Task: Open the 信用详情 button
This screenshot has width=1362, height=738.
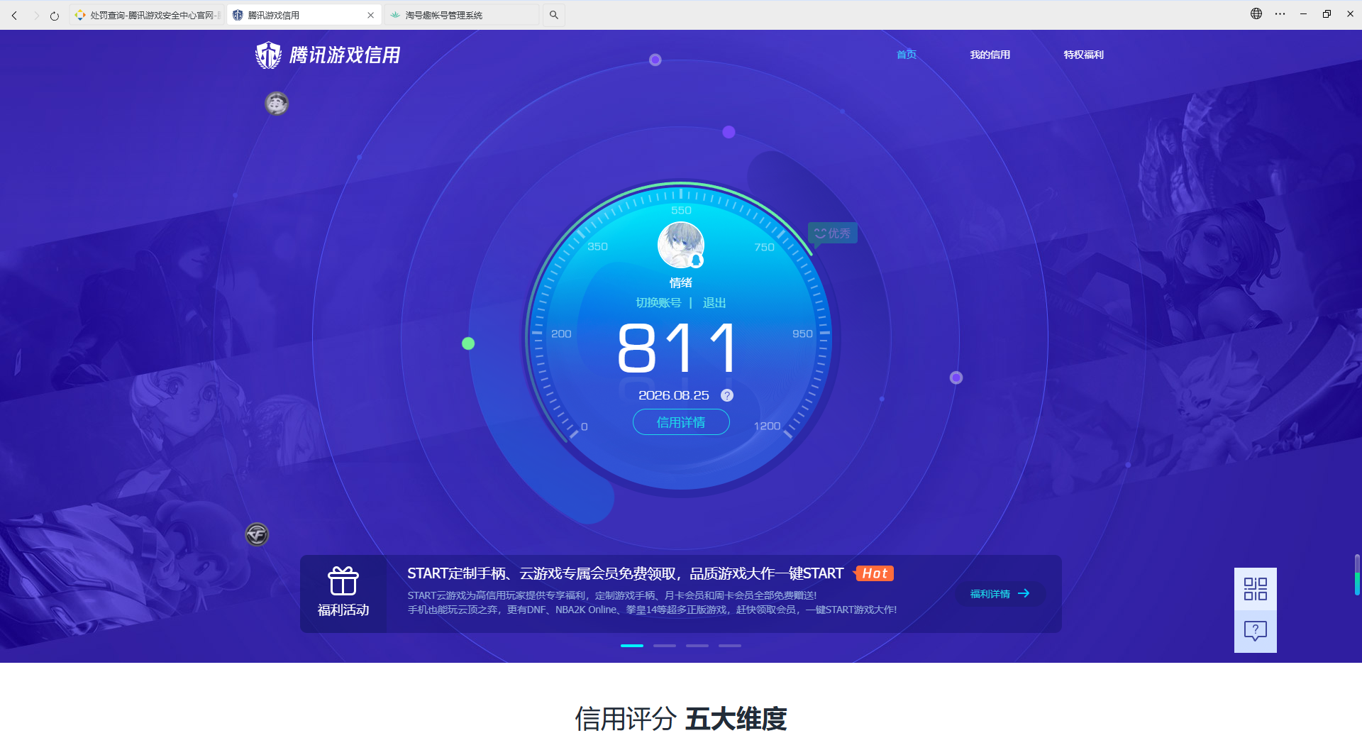Action: tap(681, 422)
